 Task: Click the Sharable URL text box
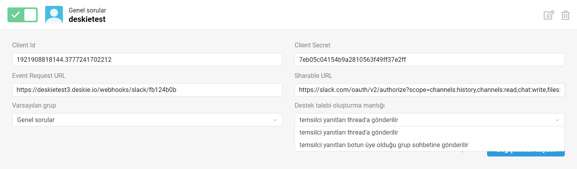[430, 90]
